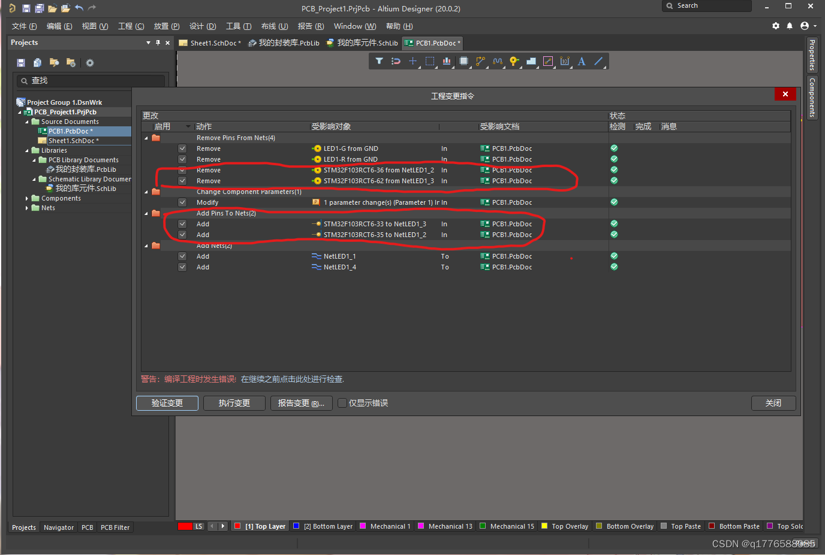Image resolution: width=825 pixels, height=555 pixels.
Task: Open the user account icon
Action: (805, 26)
